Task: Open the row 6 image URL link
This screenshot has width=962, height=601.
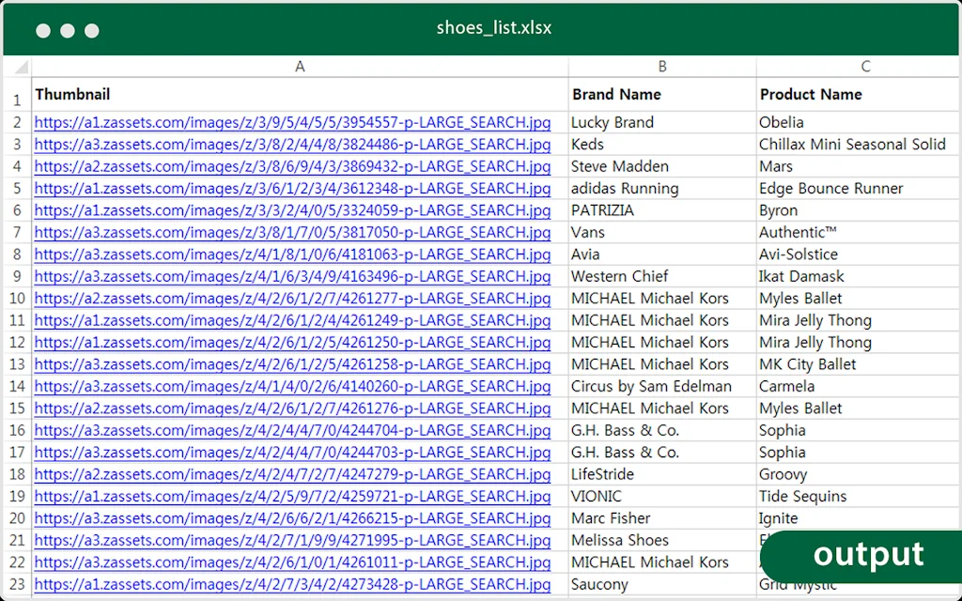Action: [x=291, y=210]
